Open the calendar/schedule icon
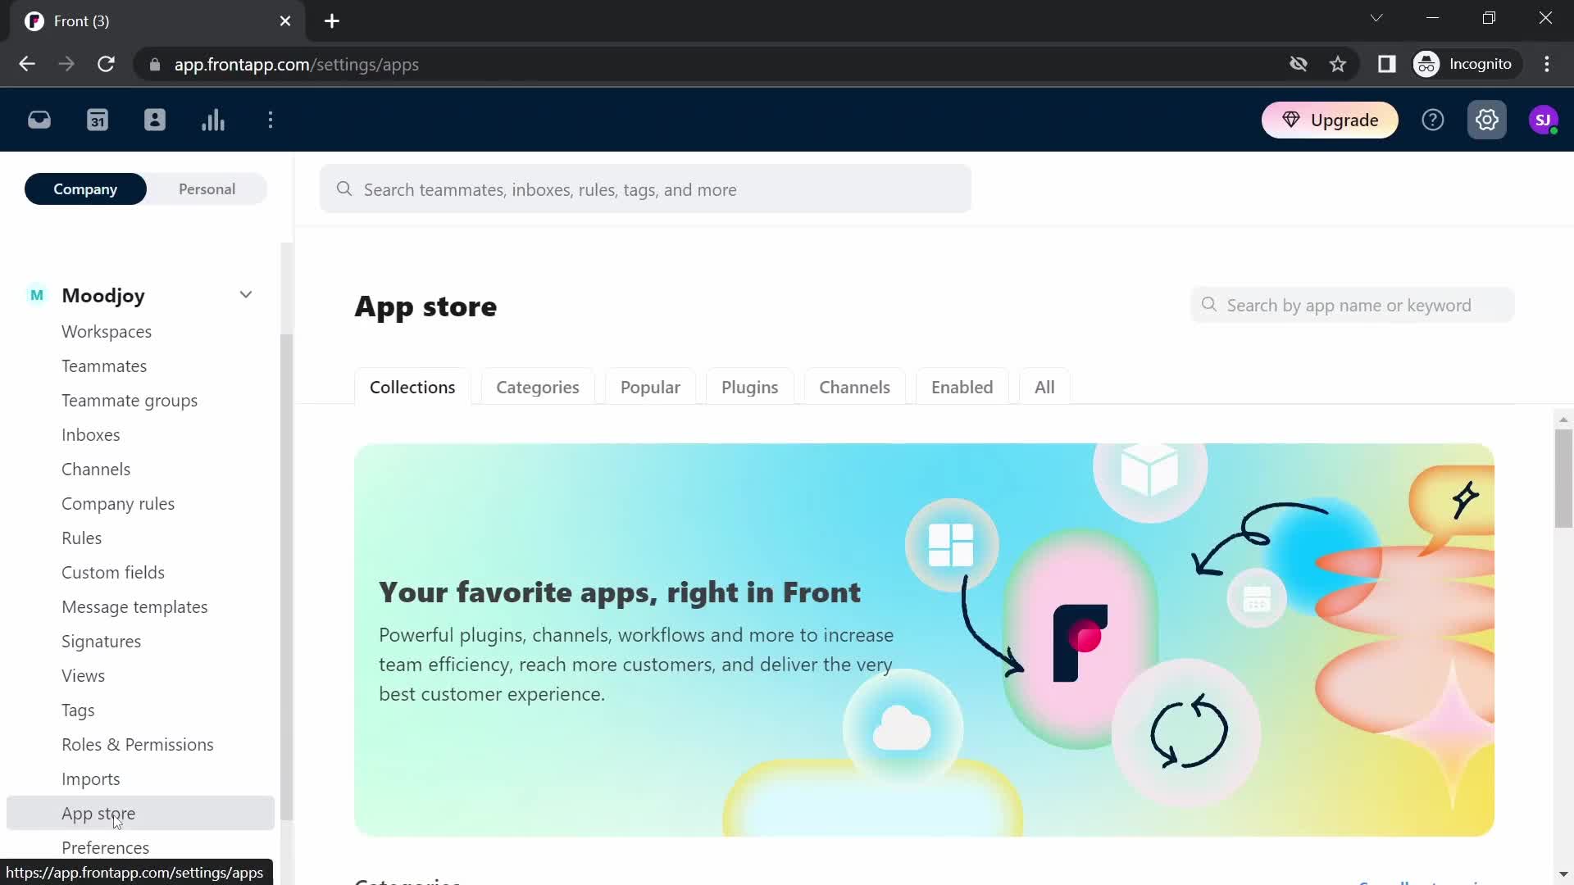This screenshot has width=1574, height=885. coord(98,120)
